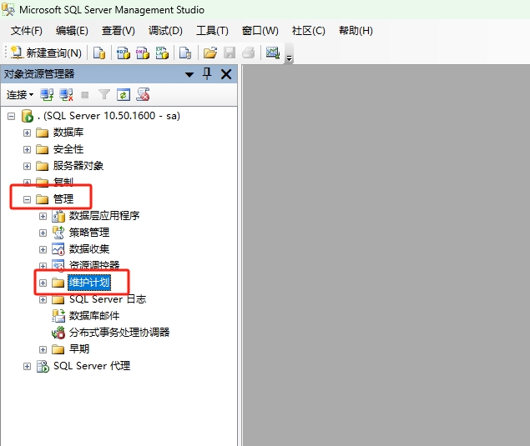
Task: Click the 策略管理 node icon
Action: [58, 233]
